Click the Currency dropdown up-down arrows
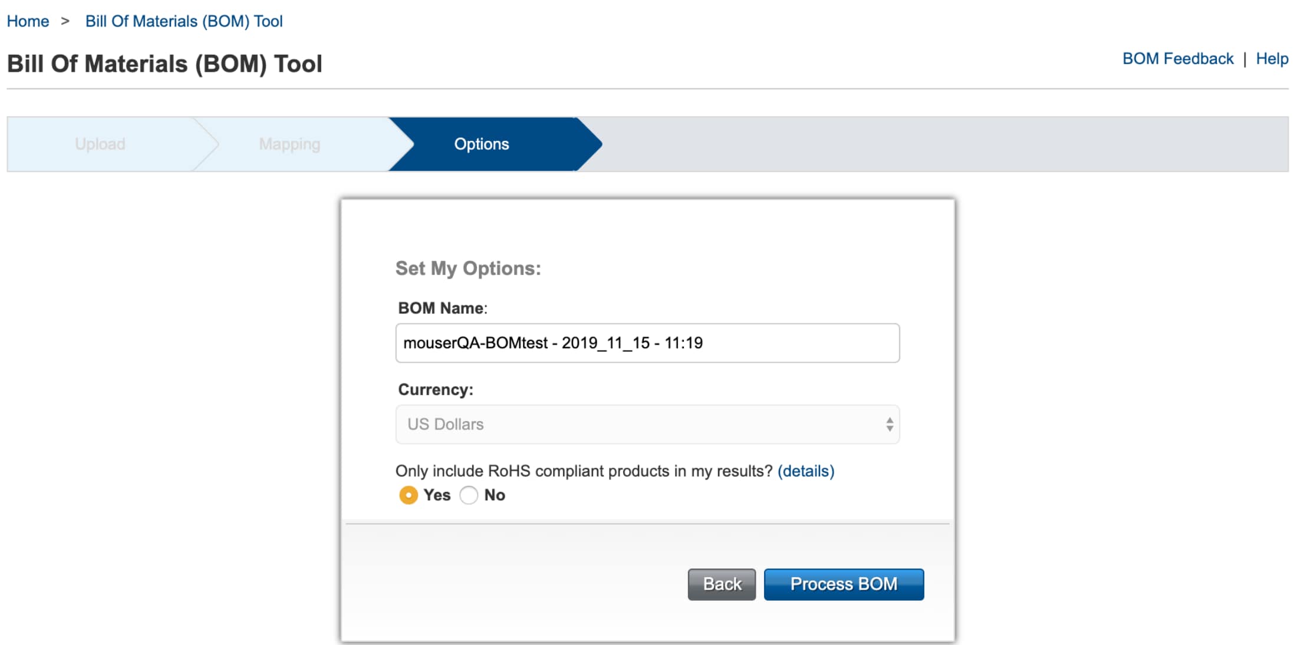Screen dimensions: 1297x645 pyautogui.click(x=889, y=424)
